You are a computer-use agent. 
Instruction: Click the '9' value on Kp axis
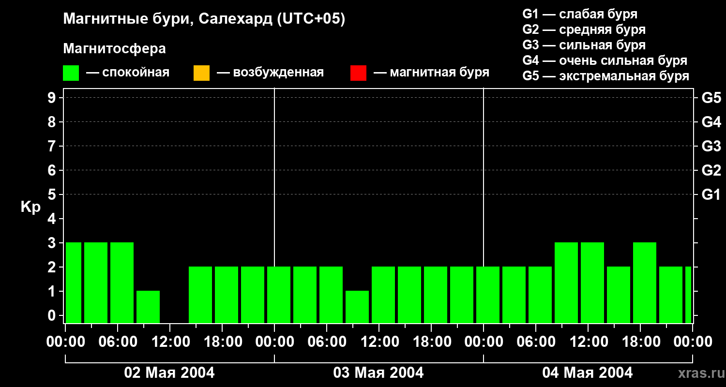(53, 98)
